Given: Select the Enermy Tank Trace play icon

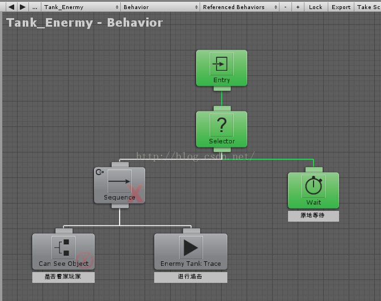Looking at the screenshot, I should tap(190, 247).
